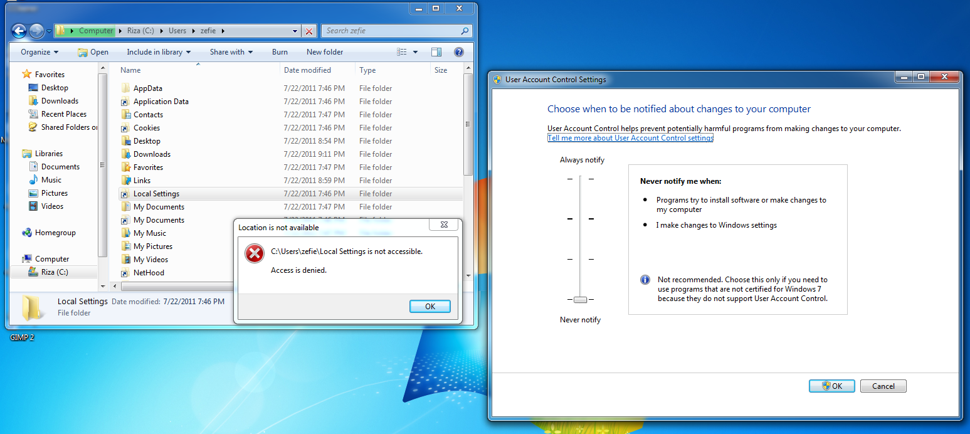Select the Music library icon
The height and width of the screenshot is (434, 970).
34,180
